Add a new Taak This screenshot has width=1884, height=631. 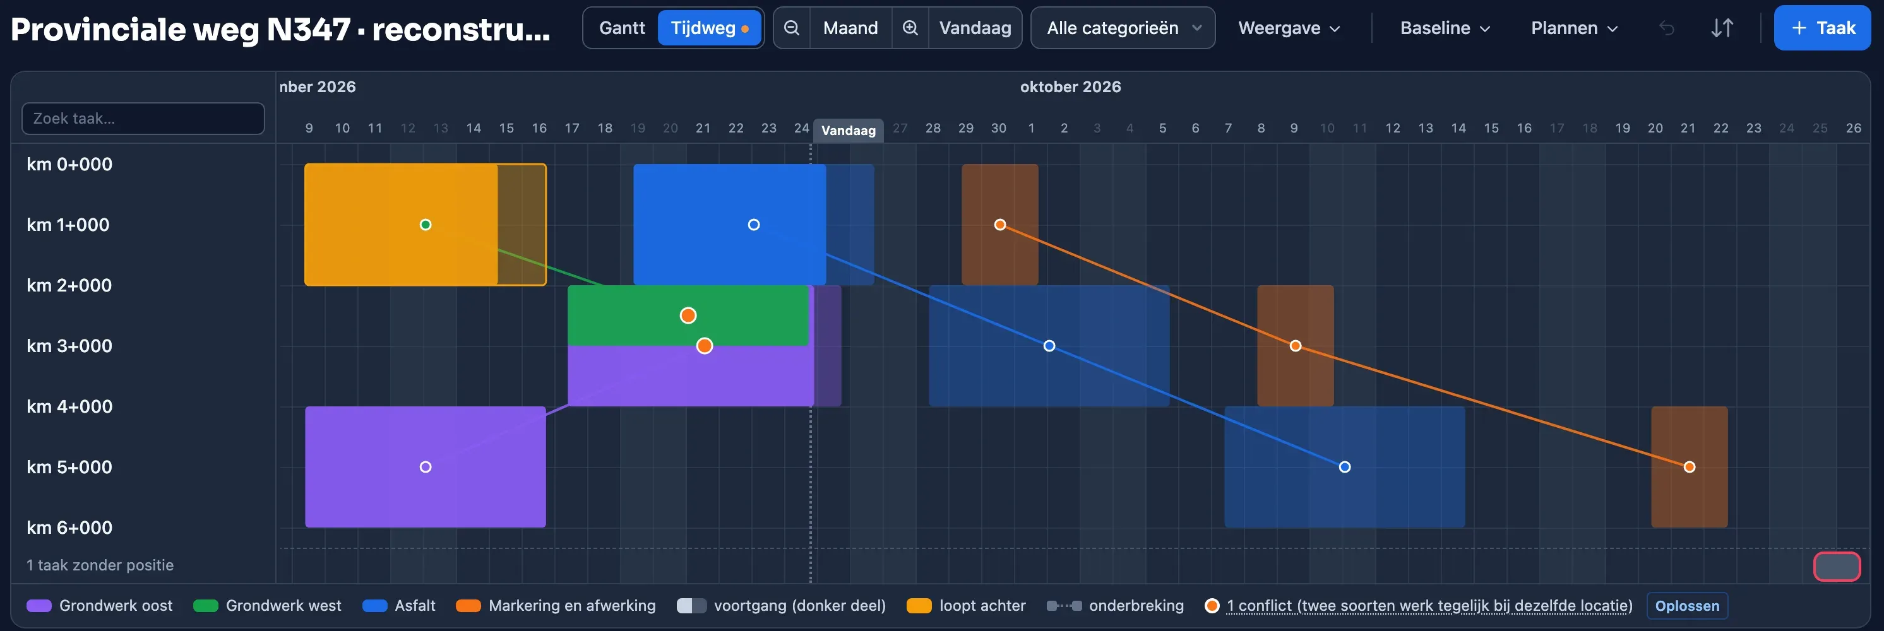(1822, 28)
